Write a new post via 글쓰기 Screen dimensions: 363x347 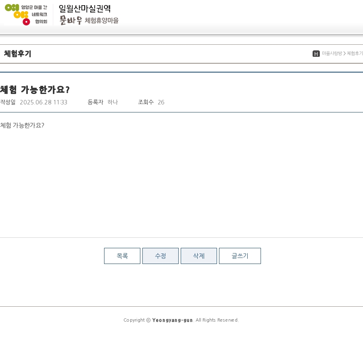tap(240, 256)
